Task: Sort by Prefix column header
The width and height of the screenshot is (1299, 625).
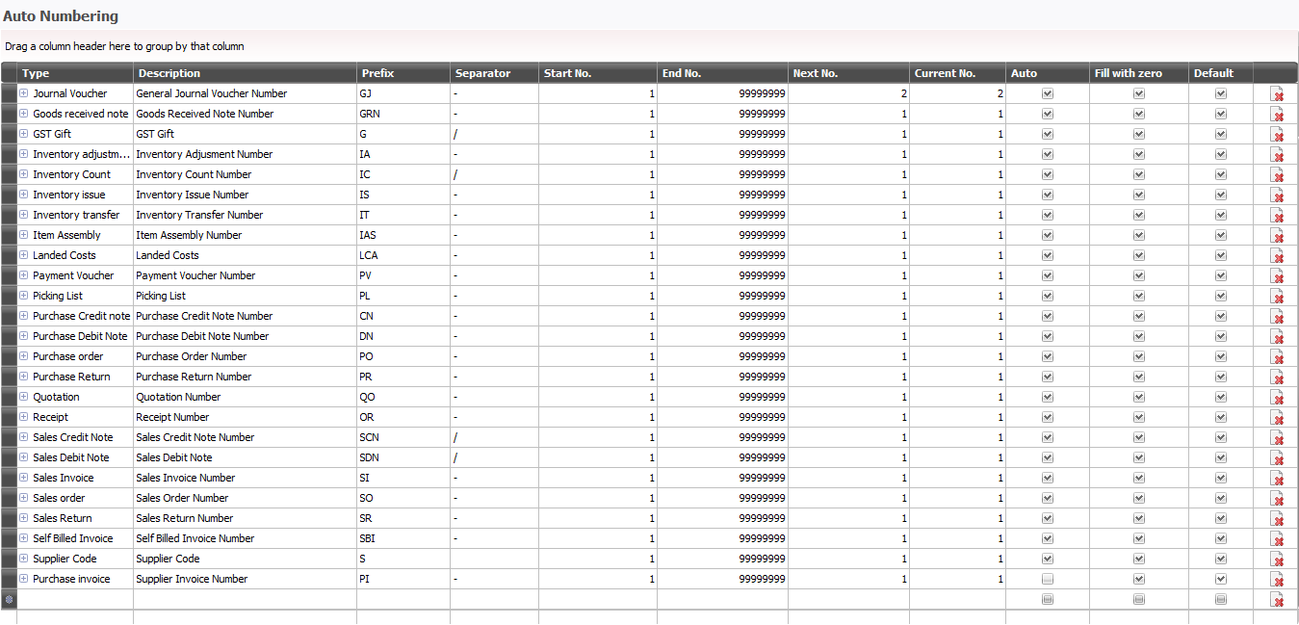Action: 403,73
